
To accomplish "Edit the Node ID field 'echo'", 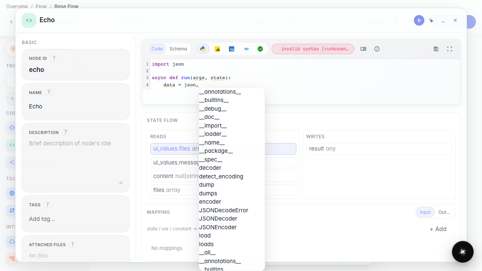I will coord(76,70).
